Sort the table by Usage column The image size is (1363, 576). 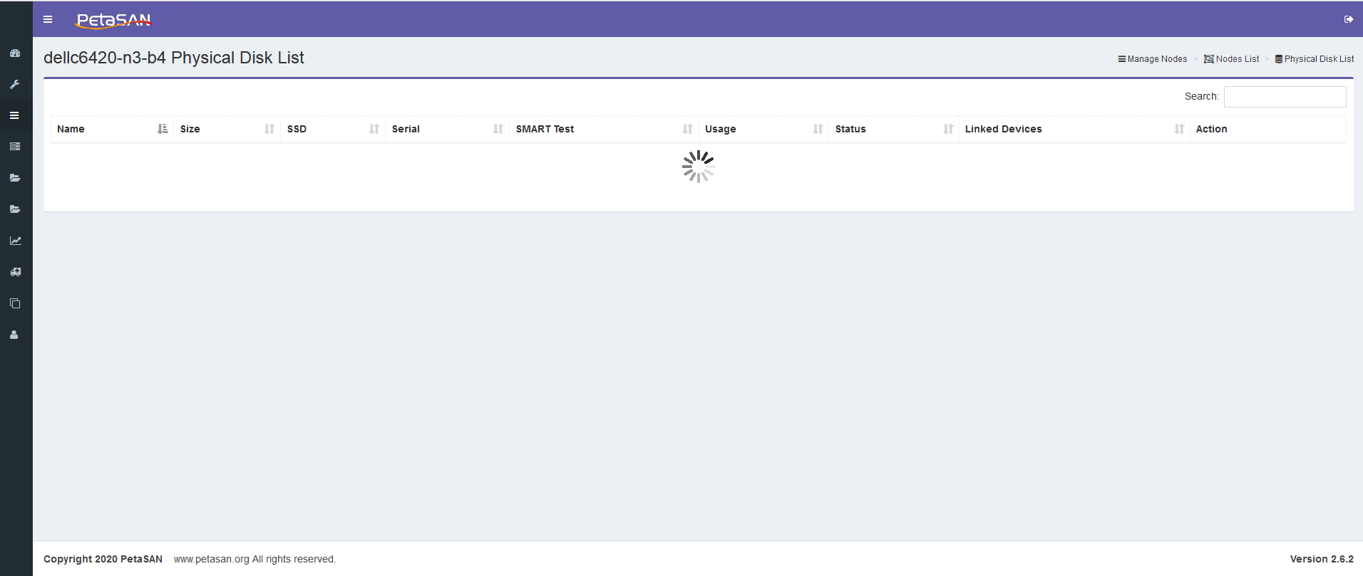[763, 129]
